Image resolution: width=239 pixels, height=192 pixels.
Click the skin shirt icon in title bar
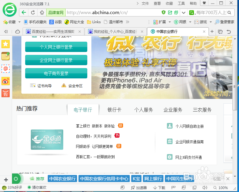click(204, 3)
